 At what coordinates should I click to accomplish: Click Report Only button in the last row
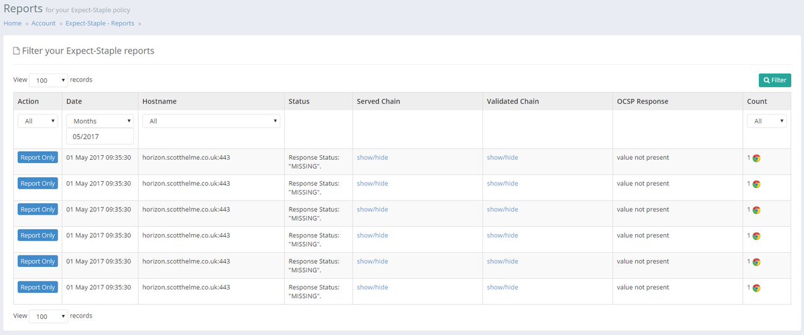point(38,288)
